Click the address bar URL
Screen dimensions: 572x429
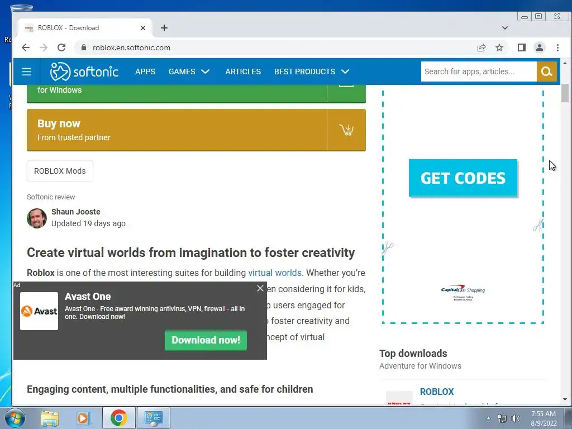[x=131, y=47]
